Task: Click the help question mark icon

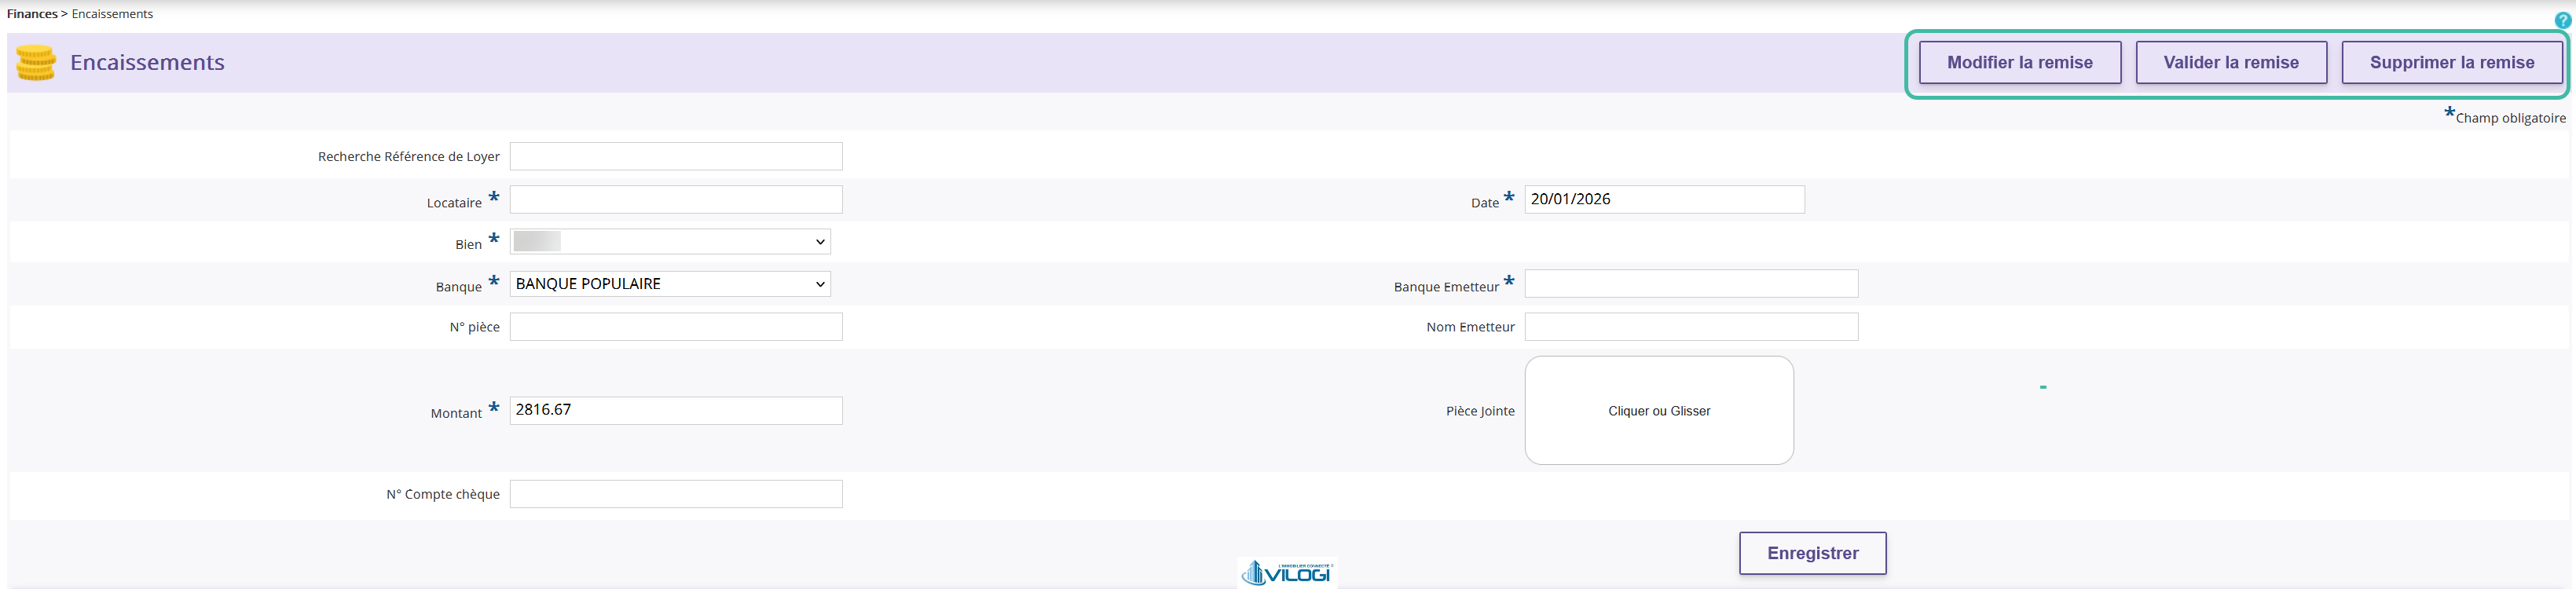Action: tap(2562, 20)
